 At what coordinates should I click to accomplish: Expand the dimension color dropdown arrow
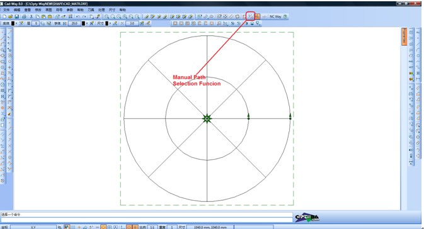pos(110,23)
